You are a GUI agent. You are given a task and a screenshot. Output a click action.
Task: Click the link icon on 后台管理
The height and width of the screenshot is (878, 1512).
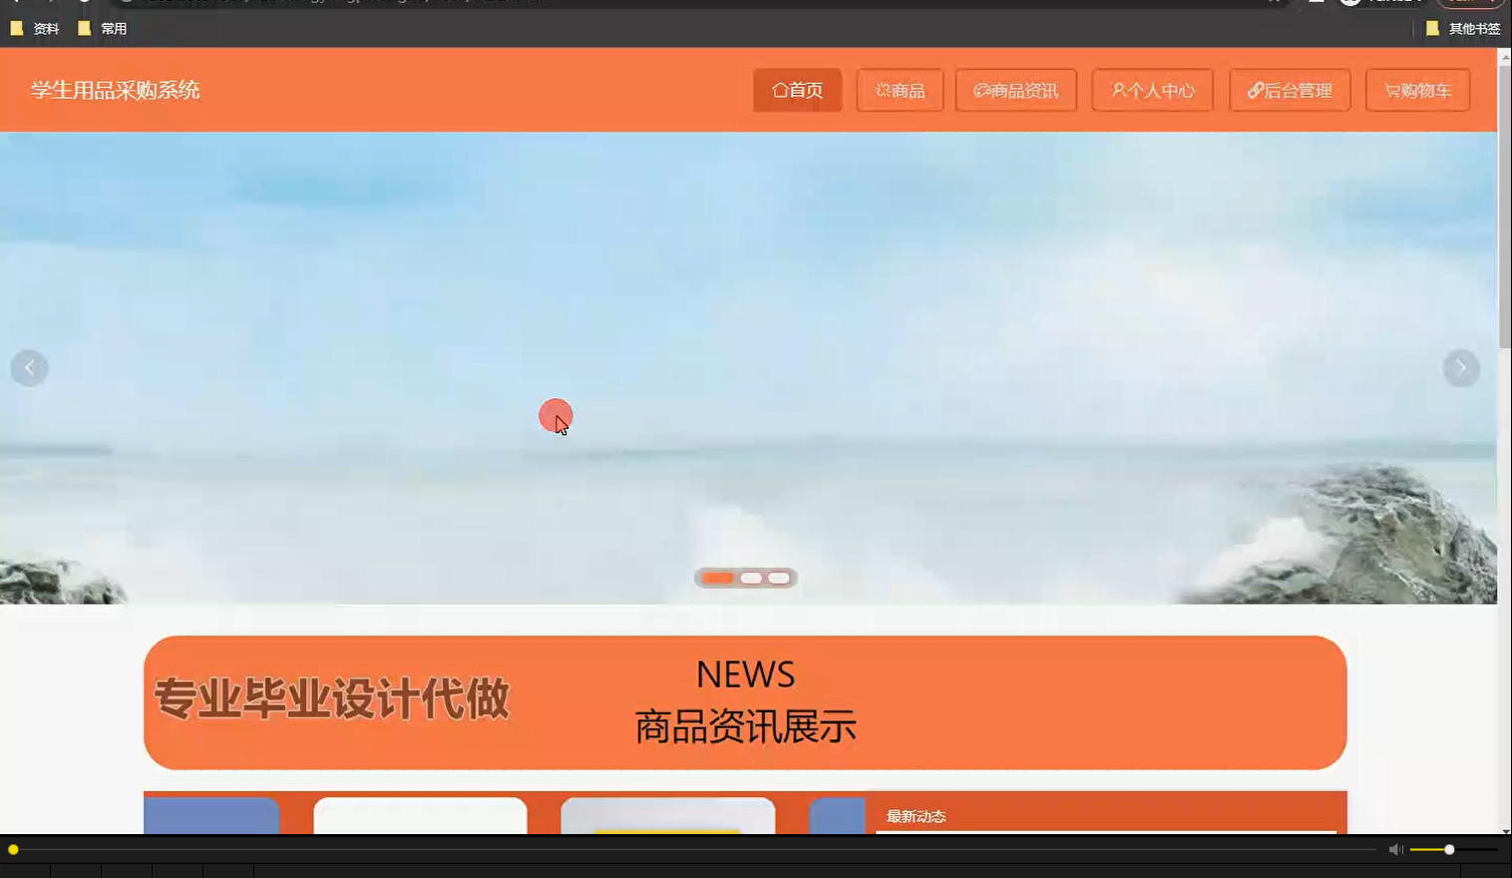click(1255, 90)
